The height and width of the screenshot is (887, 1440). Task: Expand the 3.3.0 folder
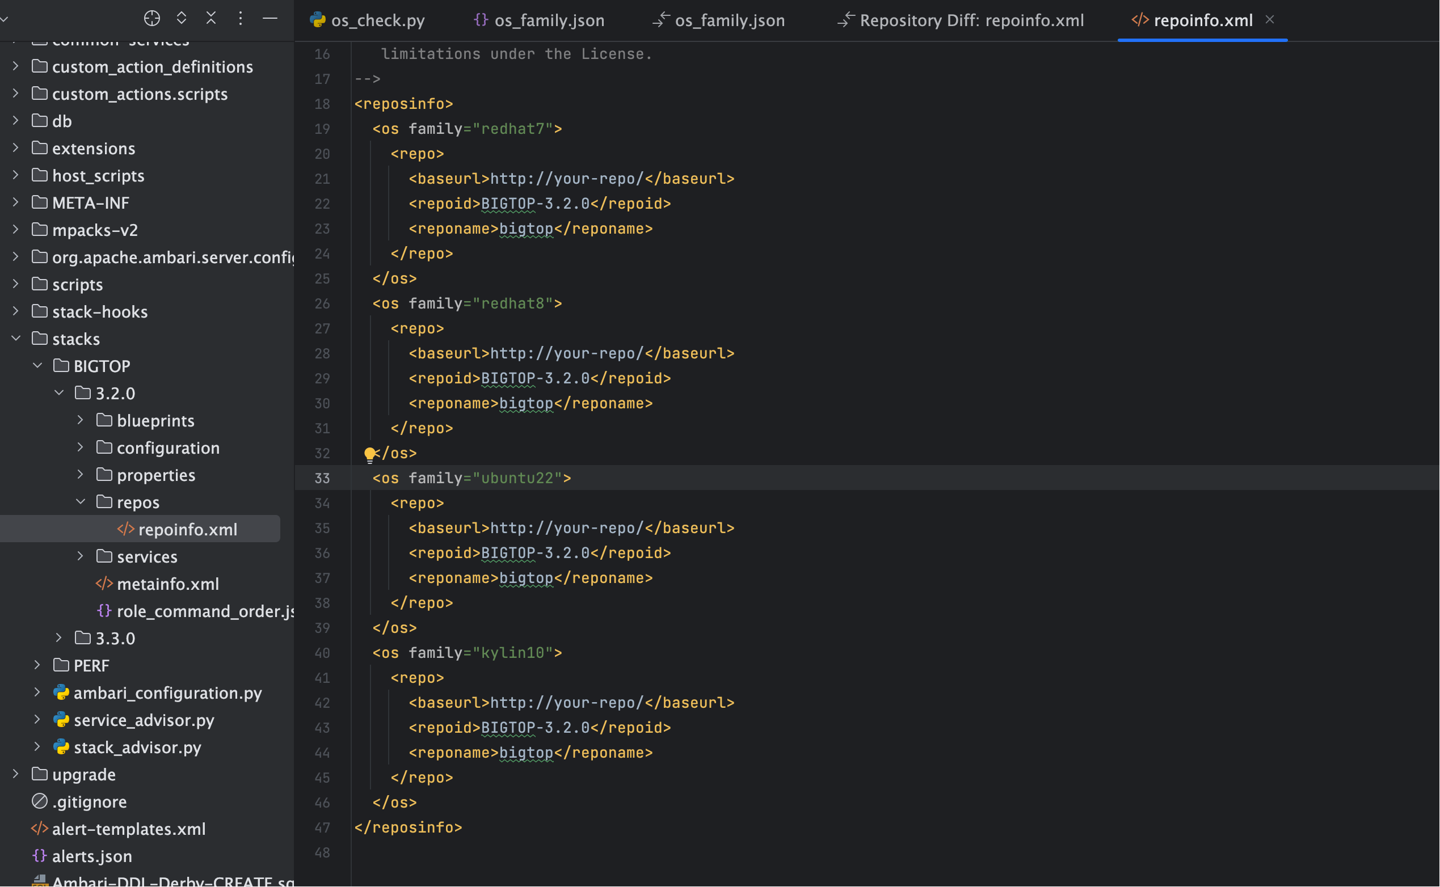pos(58,637)
